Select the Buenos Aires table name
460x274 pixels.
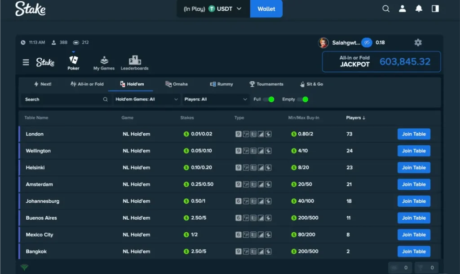click(41, 218)
